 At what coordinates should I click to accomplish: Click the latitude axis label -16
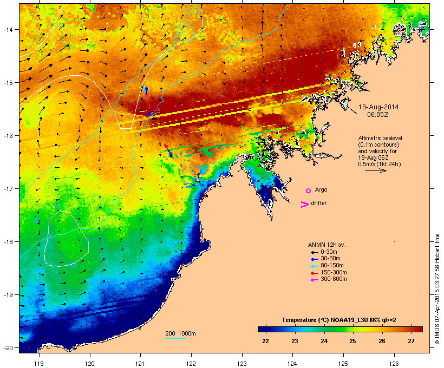click(8, 136)
